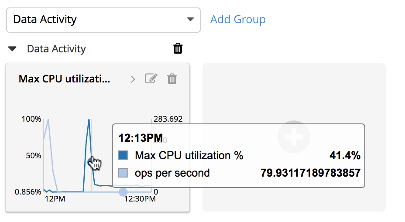Delete the Data Activity group
The height and width of the screenshot is (222, 405).
point(178,48)
